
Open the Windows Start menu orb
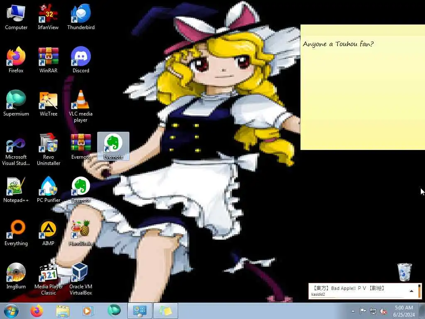point(11,311)
